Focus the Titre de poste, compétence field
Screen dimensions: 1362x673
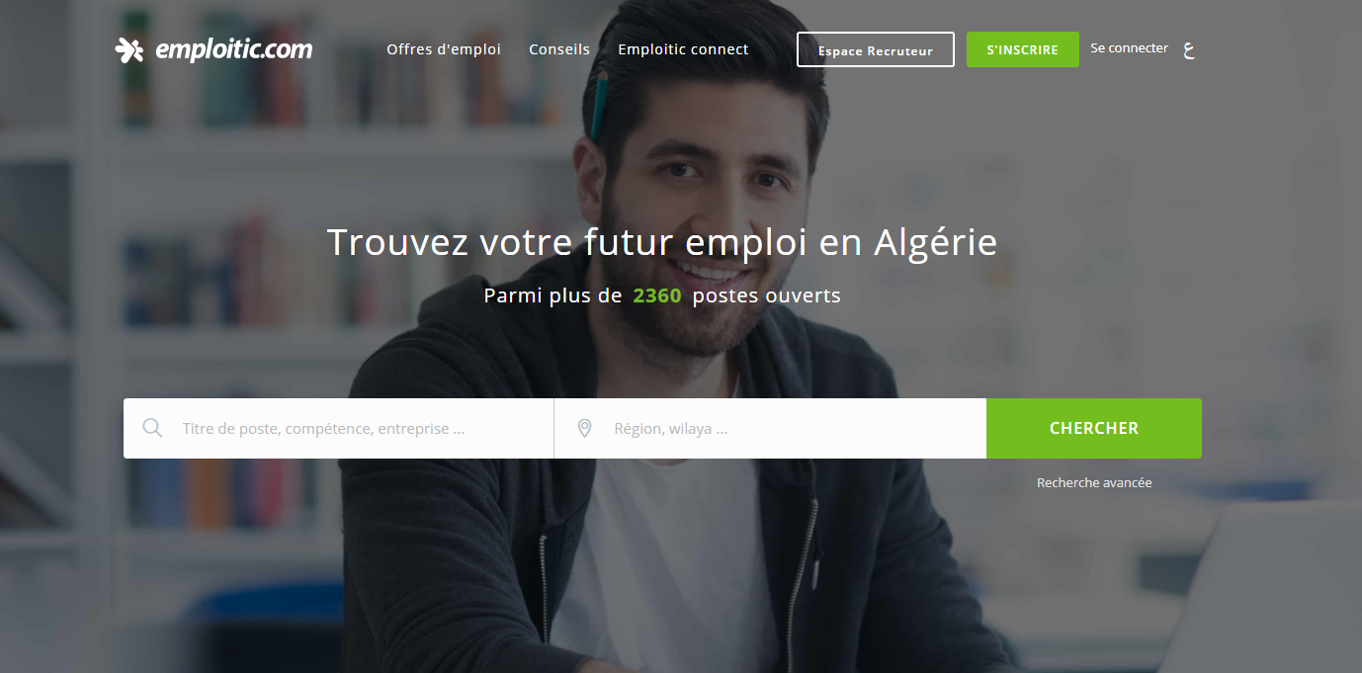click(x=338, y=429)
